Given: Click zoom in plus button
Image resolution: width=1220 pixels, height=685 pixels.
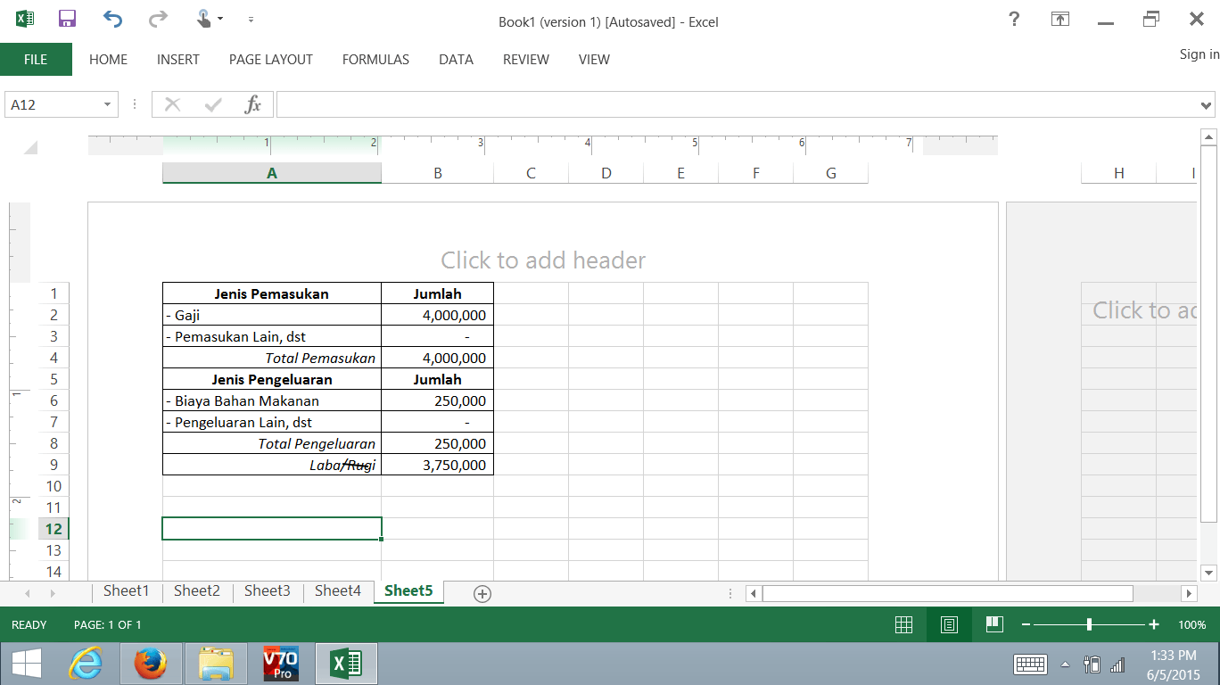Looking at the screenshot, I should (1154, 625).
